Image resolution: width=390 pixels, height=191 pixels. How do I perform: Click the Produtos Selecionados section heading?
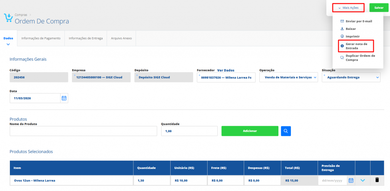31,152
